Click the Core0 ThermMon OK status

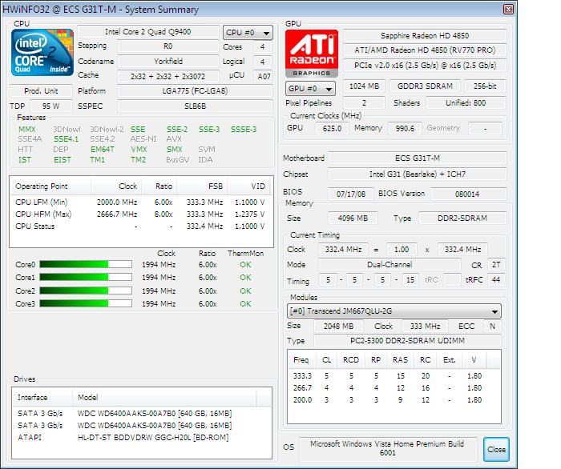245,265
